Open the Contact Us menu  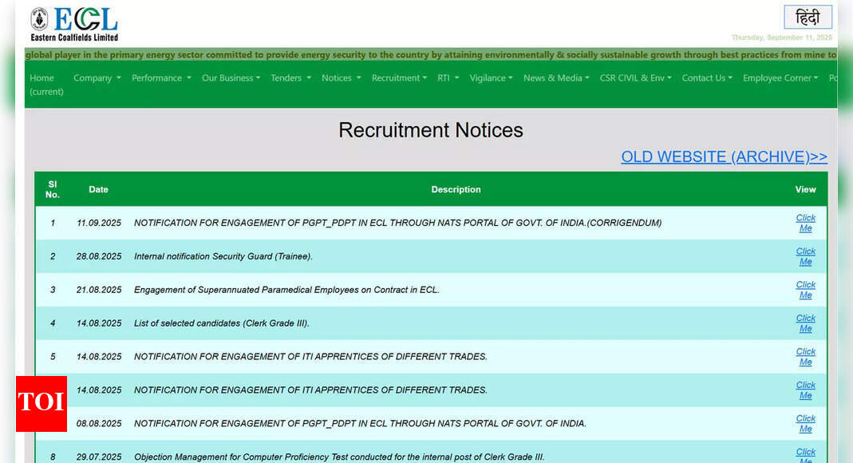[707, 77]
